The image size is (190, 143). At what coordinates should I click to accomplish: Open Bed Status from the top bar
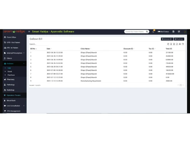coord(163,32)
